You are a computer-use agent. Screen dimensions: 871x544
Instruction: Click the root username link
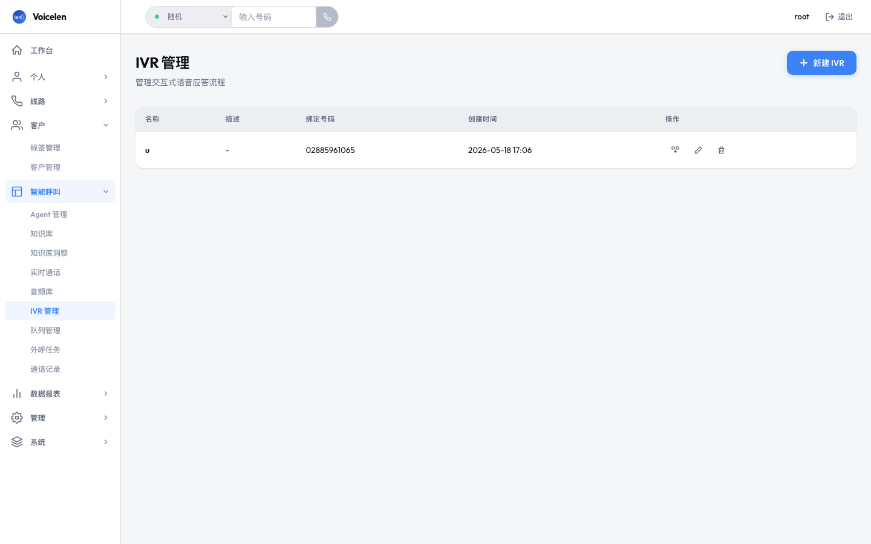801,17
